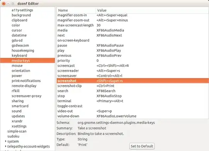Image resolution: width=209 pixels, height=151 pixels.
Task: Select gdu-sd in the sidebar
Action: (x=17, y=40)
